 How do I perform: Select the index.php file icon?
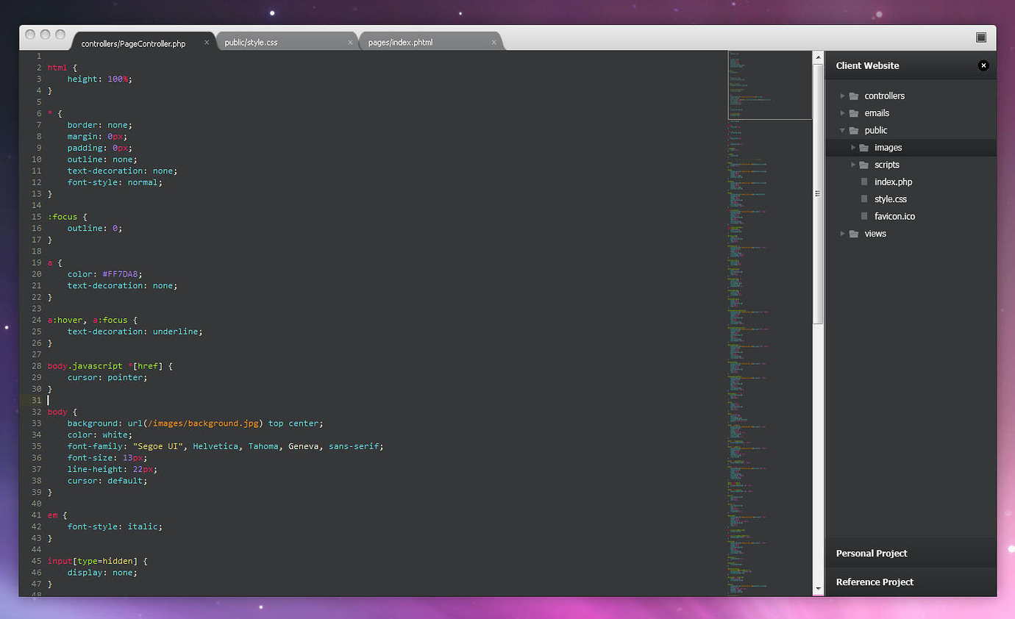[x=864, y=182]
